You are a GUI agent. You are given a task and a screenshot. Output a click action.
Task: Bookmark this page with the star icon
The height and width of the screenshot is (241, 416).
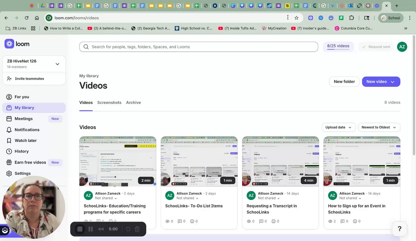pos(296,18)
